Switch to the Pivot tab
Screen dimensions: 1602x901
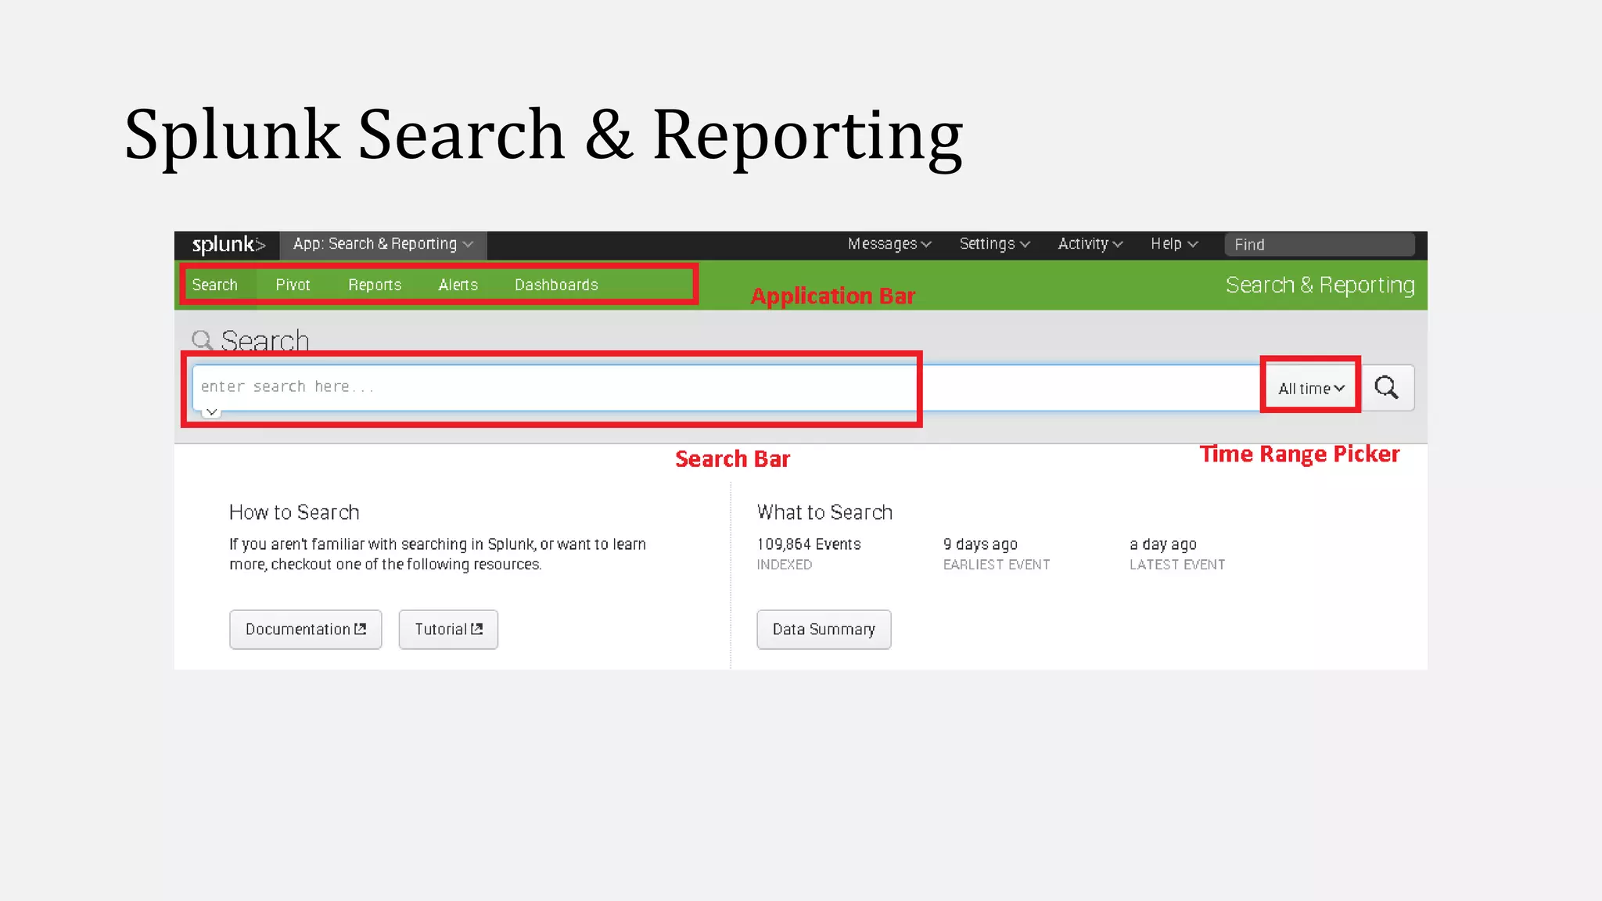pyautogui.click(x=293, y=285)
